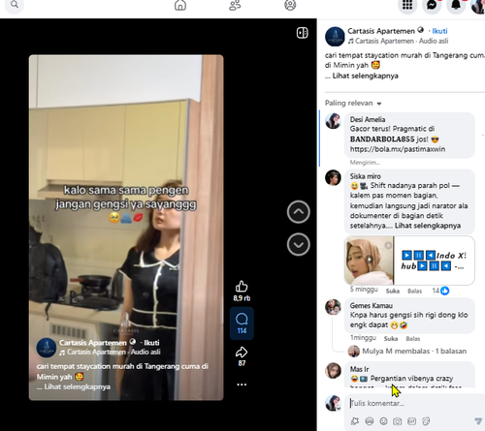Image resolution: width=485 pixels, height=431 pixels.
Task: Open the GIF picker in the comment box
Action: tap(411, 421)
